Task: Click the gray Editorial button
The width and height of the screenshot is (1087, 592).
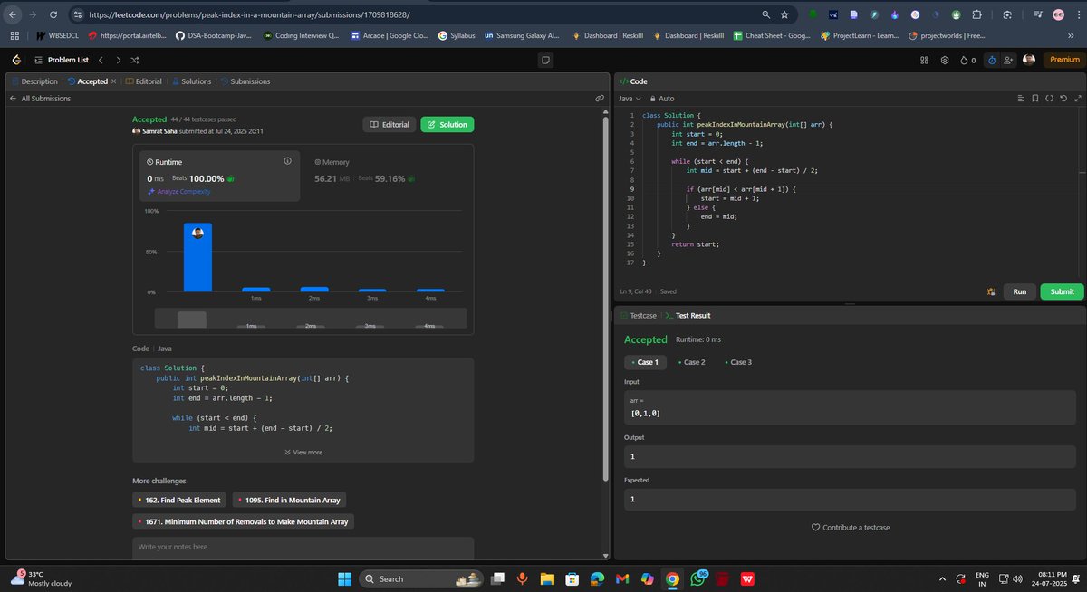Action: point(390,124)
